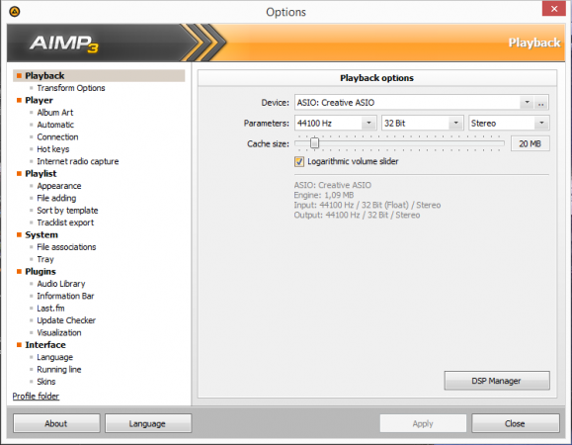Open Internet radio capture settings
Screen dimensions: 572x445
point(78,161)
